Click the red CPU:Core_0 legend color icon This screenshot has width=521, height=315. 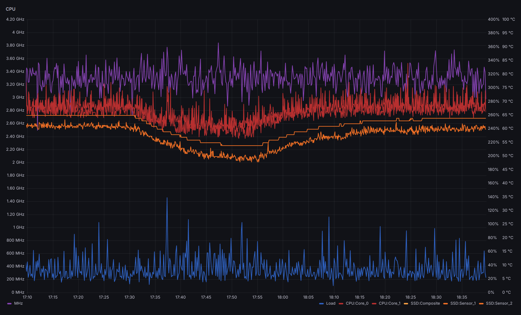[x=341, y=303]
